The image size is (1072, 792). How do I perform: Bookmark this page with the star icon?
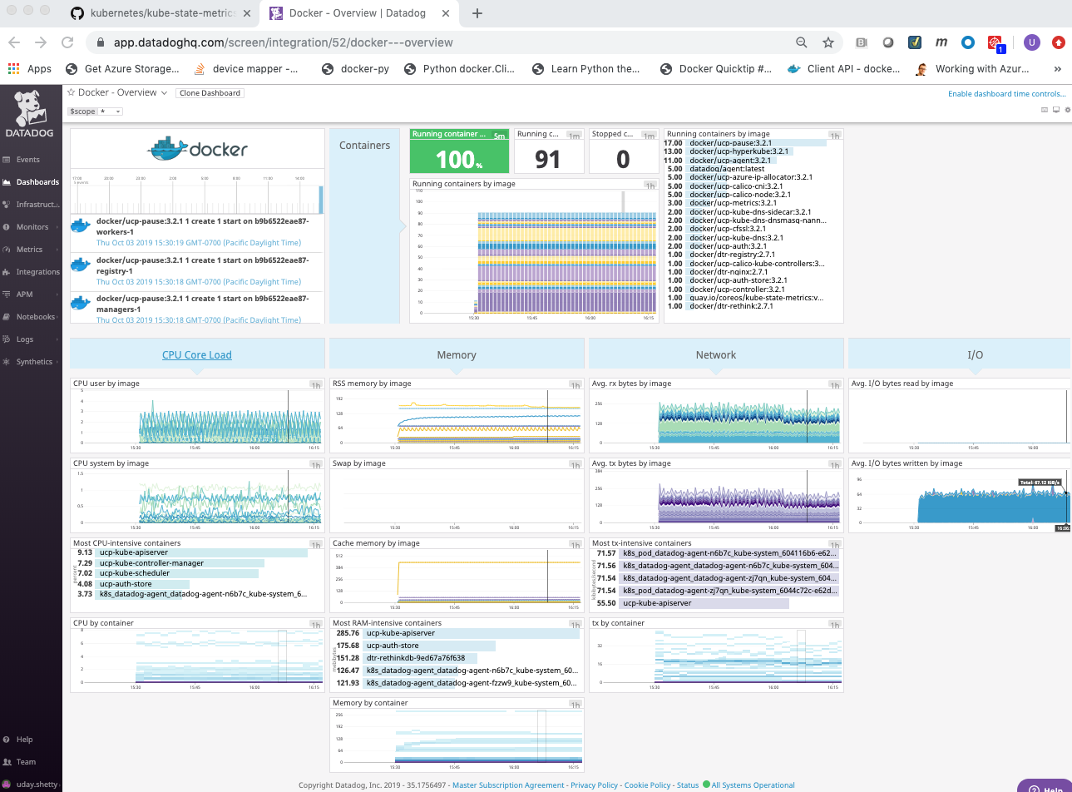tap(827, 42)
